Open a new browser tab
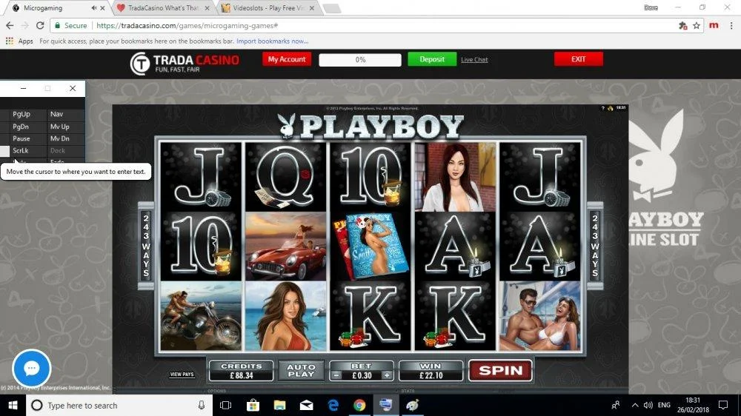Screen dimensions: 741x416 tap(332, 8)
